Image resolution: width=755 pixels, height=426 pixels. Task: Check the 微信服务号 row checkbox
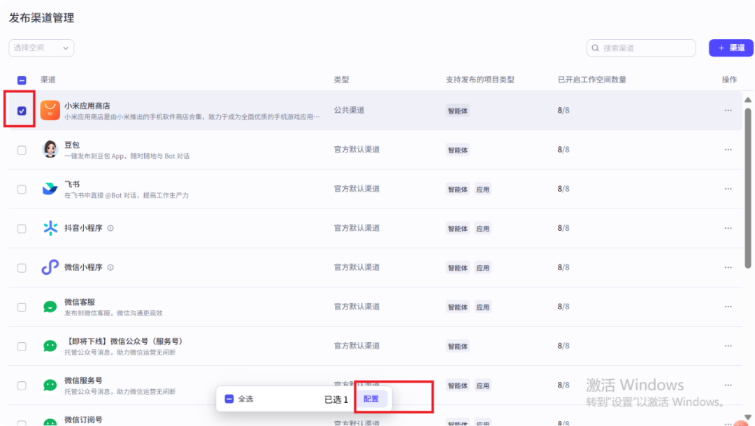22,386
